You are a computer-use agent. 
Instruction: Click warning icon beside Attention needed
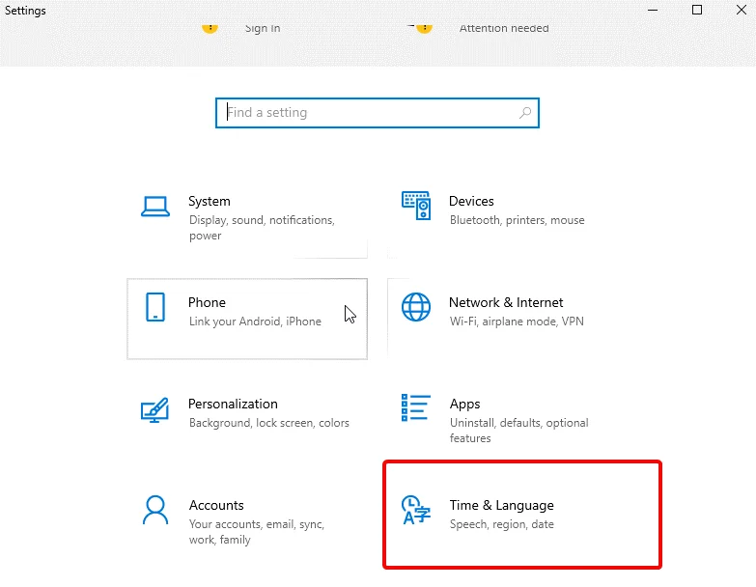point(424,27)
